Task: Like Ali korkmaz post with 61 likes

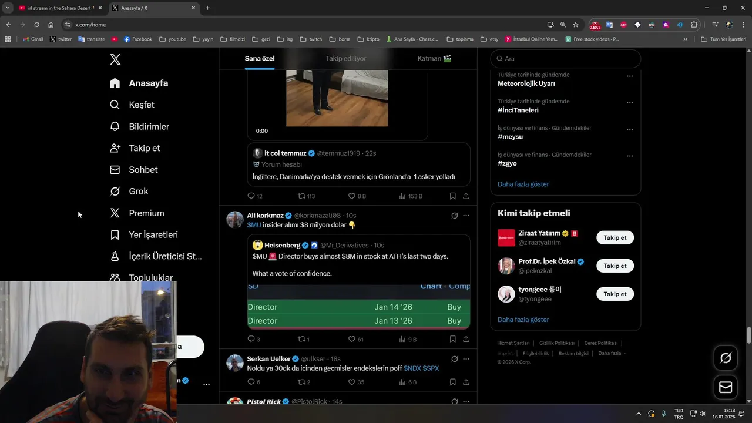Action: [356, 339]
